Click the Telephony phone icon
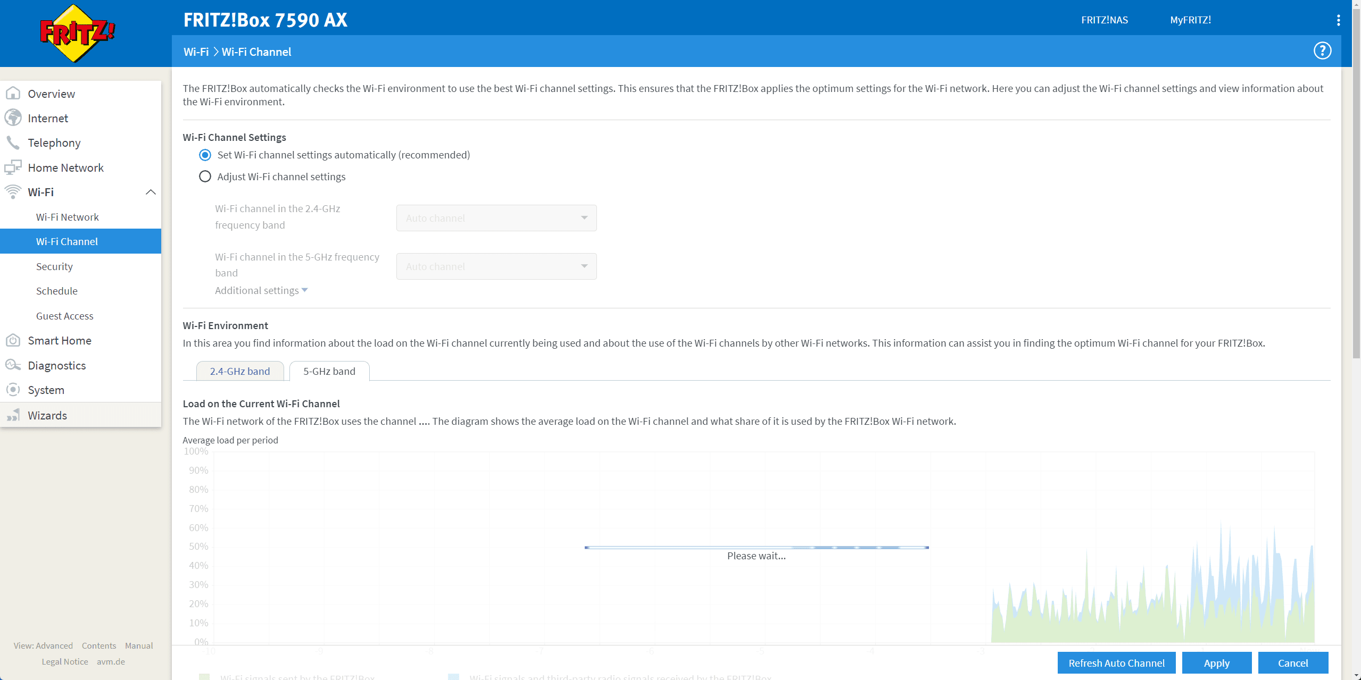The image size is (1361, 680). tap(13, 142)
